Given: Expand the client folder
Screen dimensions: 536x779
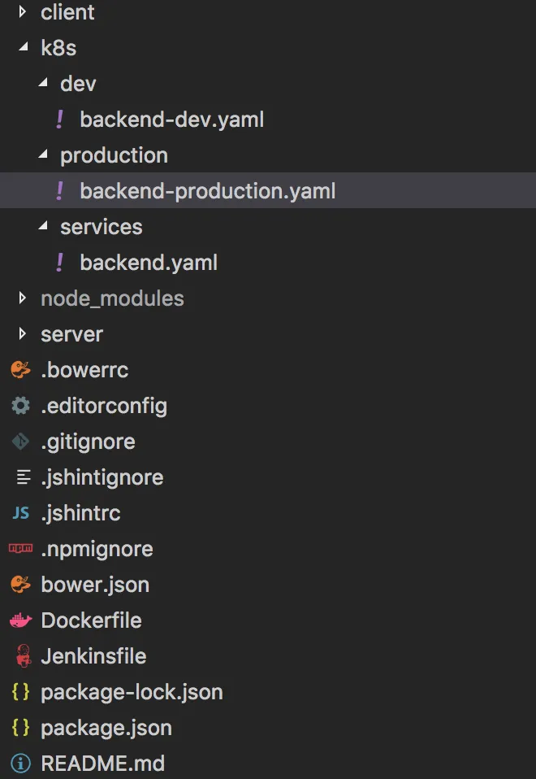Looking at the screenshot, I should (23, 12).
